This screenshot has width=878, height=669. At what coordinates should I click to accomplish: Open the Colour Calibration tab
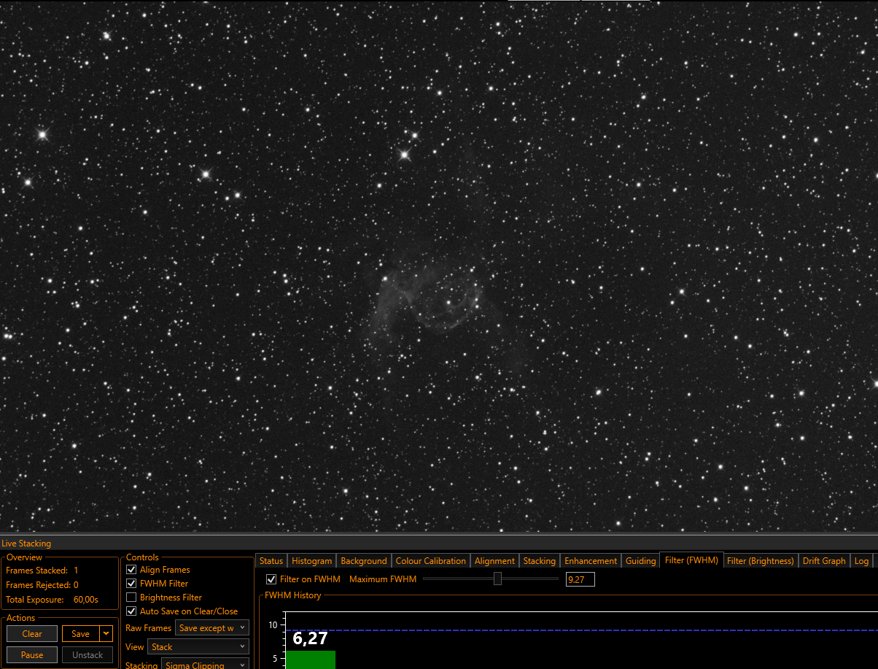(430, 561)
